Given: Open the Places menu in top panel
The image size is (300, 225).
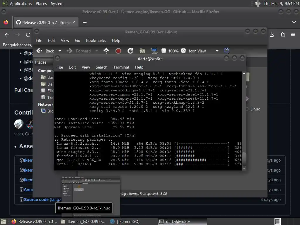Looking at the screenshot, I should pyautogui.click(x=41, y=4).
